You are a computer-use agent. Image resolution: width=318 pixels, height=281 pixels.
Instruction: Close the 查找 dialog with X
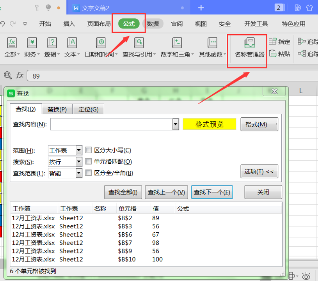pyautogui.click(x=274, y=91)
